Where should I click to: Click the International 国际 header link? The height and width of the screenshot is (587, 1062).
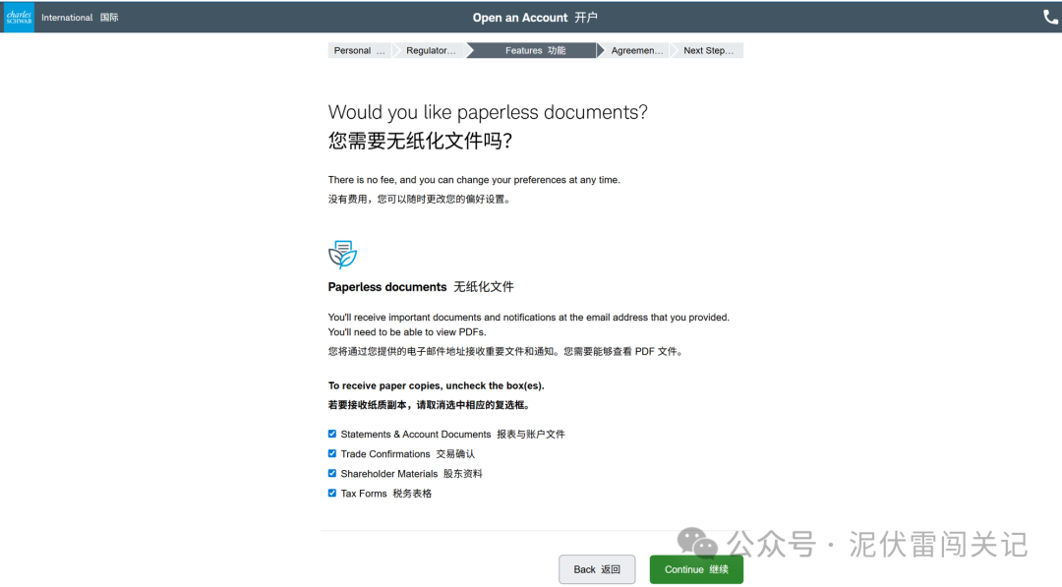79,17
